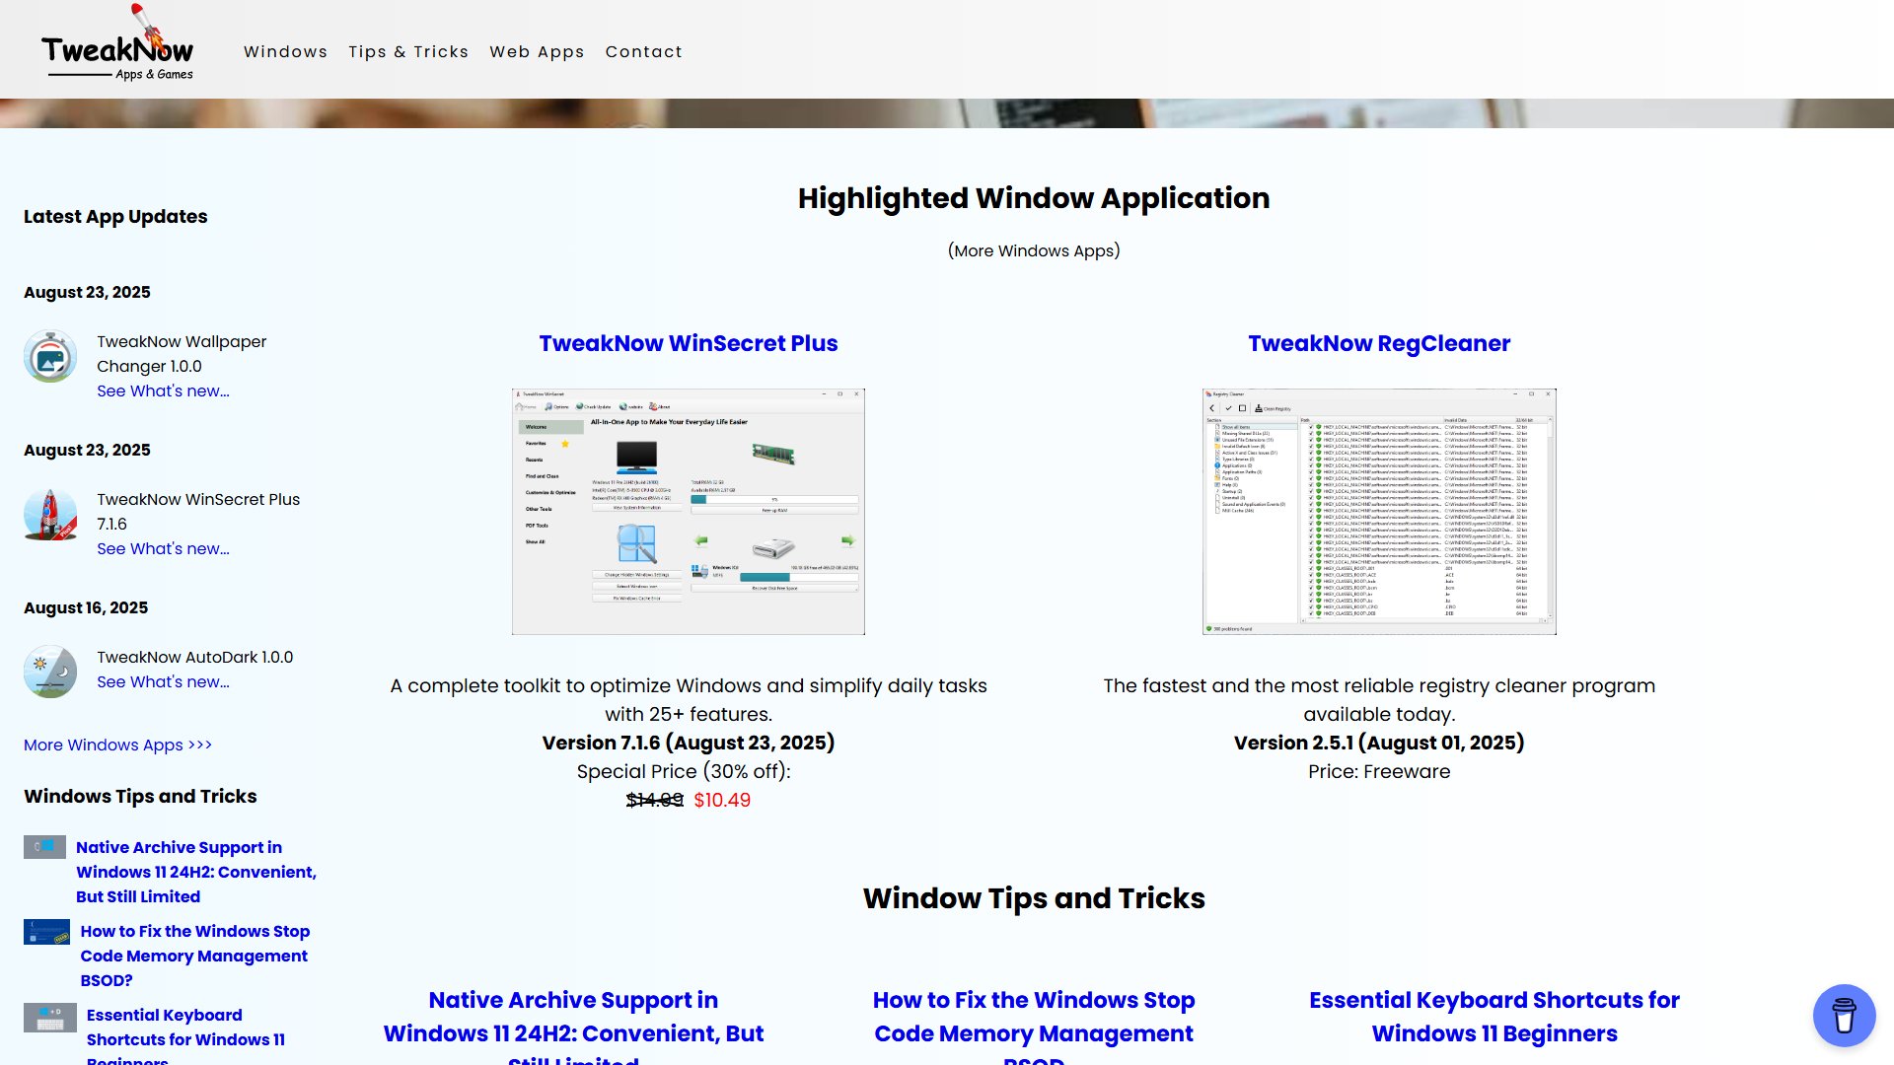Click the WinSecret Plus screenshot thumbnail
Image resolution: width=1894 pixels, height=1065 pixels.
tap(688, 511)
